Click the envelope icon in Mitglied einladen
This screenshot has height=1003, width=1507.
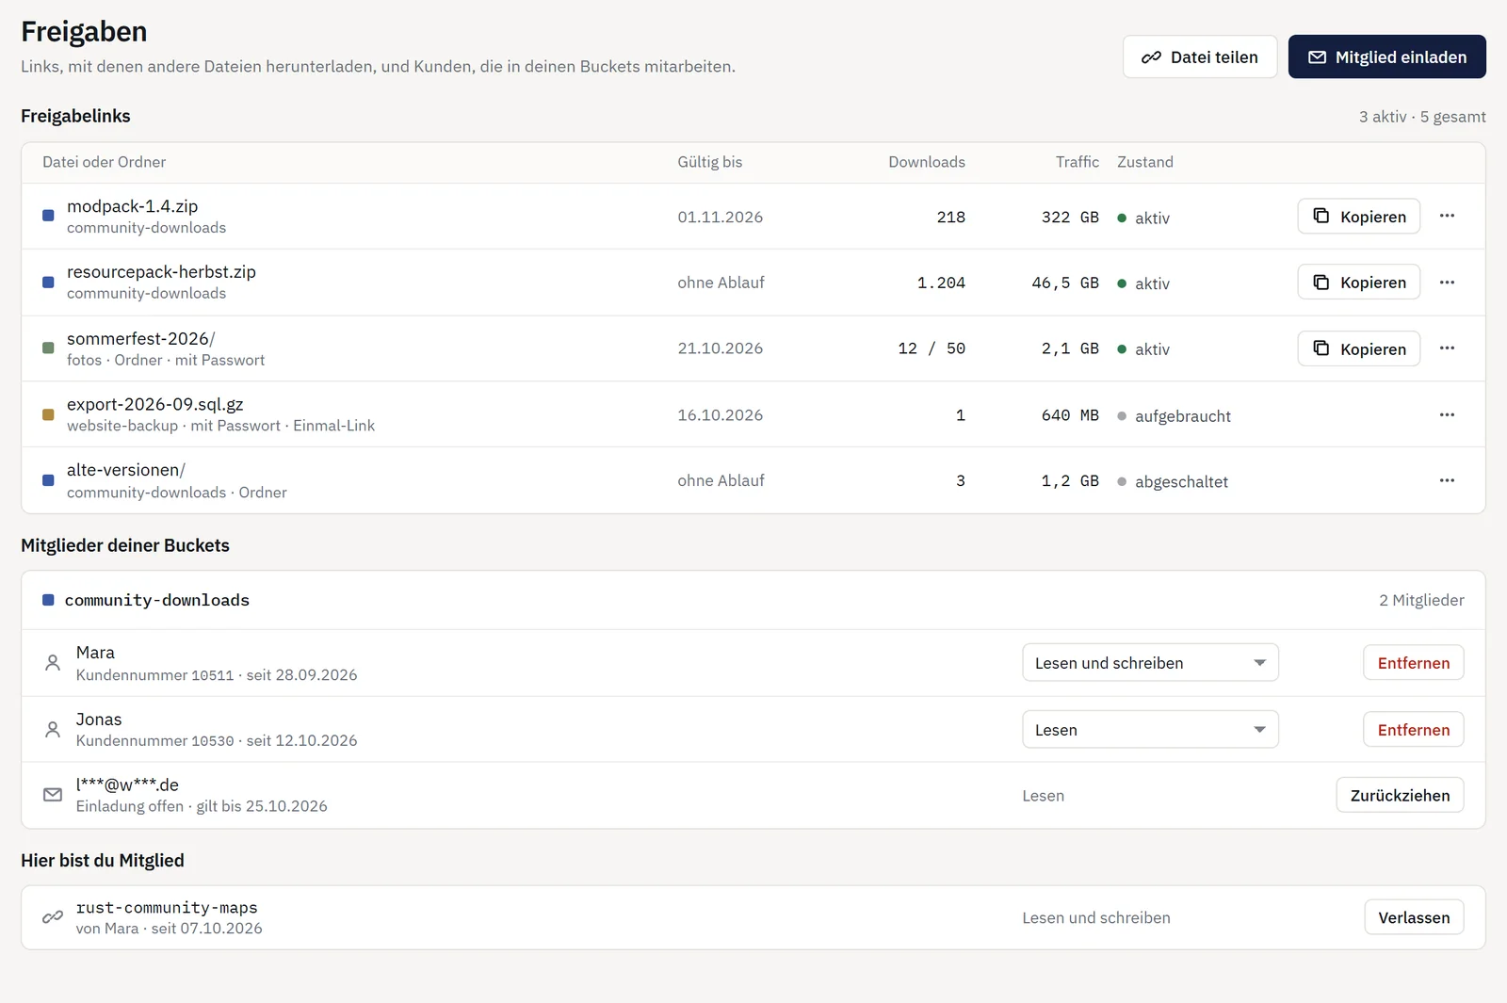click(x=1318, y=57)
